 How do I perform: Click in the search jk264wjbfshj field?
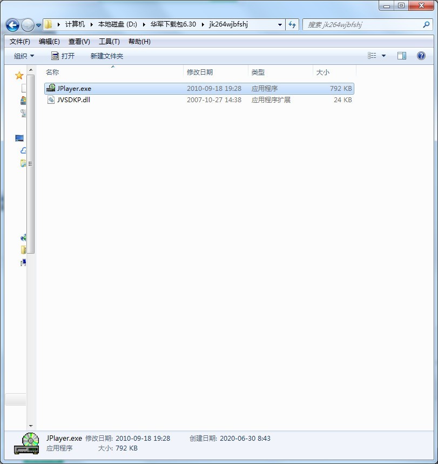click(362, 25)
